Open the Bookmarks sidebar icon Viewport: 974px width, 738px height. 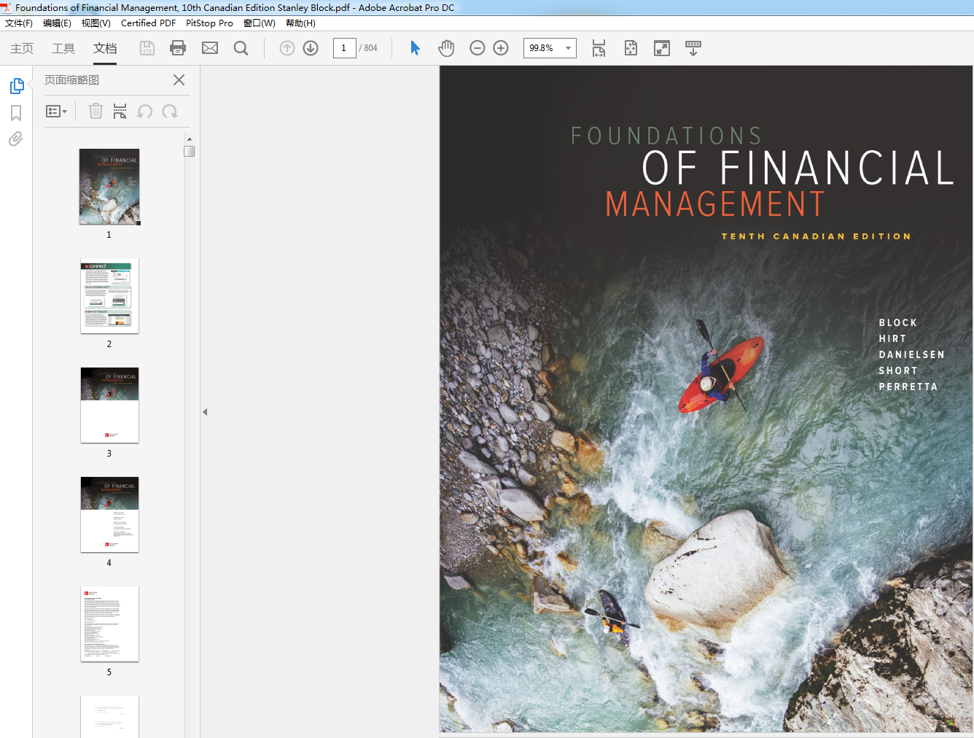(16, 113)
